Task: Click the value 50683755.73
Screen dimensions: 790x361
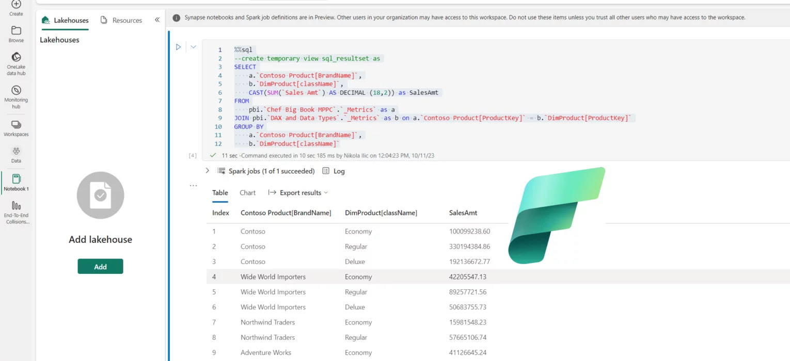Action: pyautogui.click(x=468, y=307)
